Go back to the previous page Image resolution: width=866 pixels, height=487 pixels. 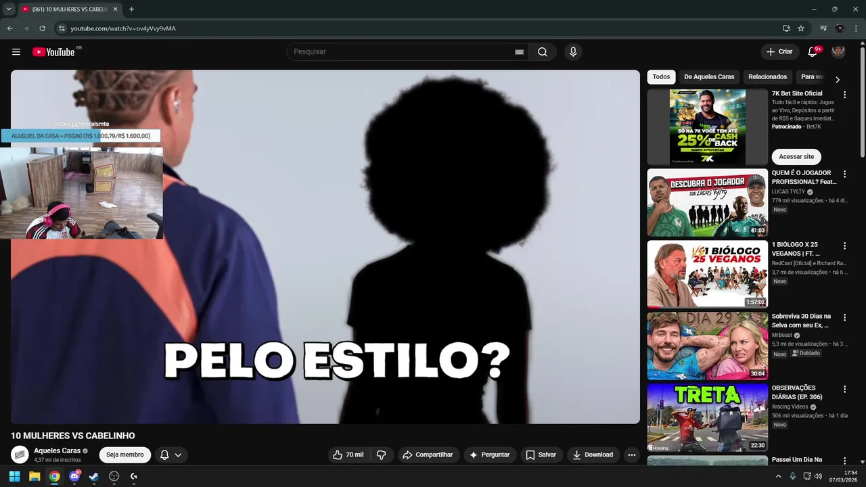pyautogui.click(x=9, y=28)
